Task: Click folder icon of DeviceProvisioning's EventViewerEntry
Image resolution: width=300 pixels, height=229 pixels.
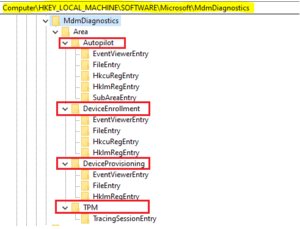Action: click(x=85, y=175)
